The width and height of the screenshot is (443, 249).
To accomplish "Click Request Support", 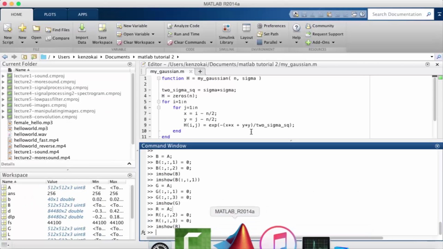I will [x=324, y=34].
